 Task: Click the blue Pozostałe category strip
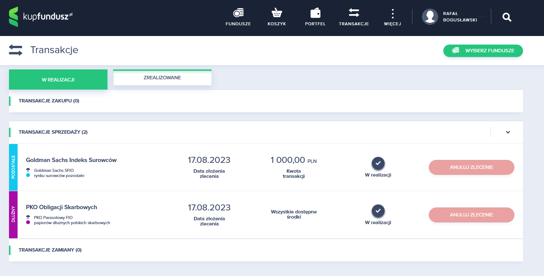13,167
